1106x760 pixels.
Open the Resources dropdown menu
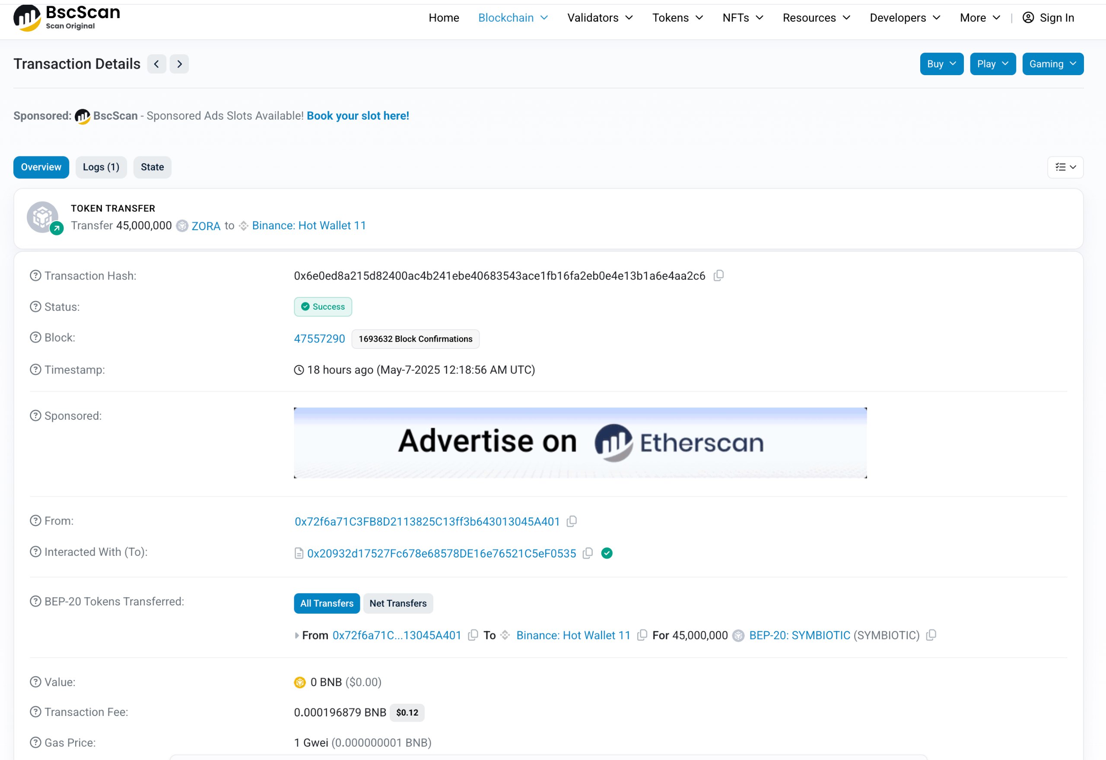coord(817,18)
